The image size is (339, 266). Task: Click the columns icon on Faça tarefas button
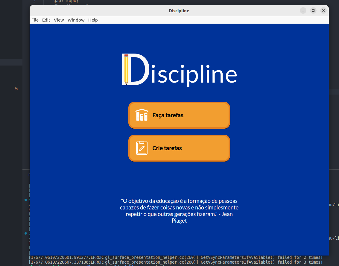tap(142, 115)
